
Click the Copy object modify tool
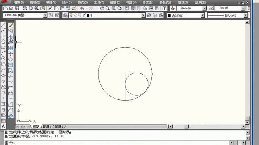(x=11, y=31)
